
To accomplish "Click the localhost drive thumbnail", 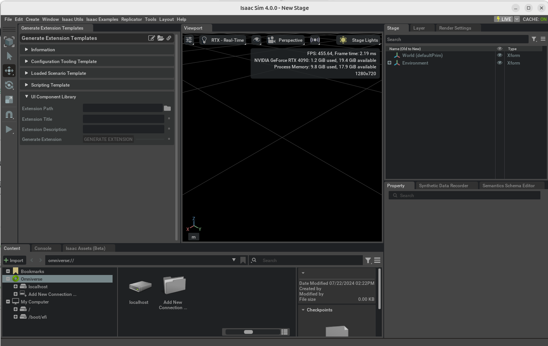I will 140,286.
